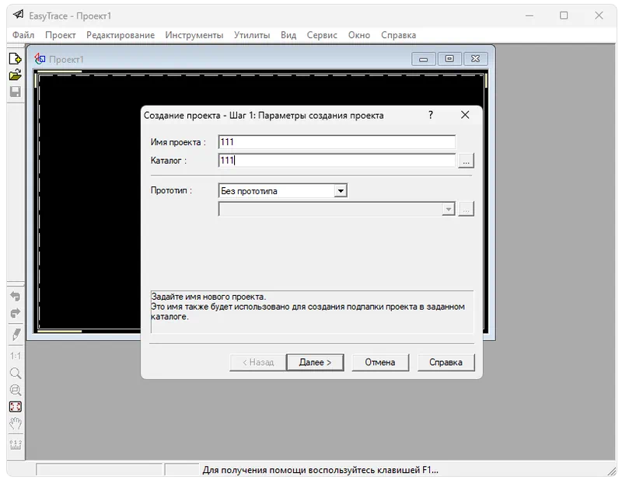Click the ruler measurement tool icon
The width and height of the screenshot is (622, 480).
pos(16,444)
